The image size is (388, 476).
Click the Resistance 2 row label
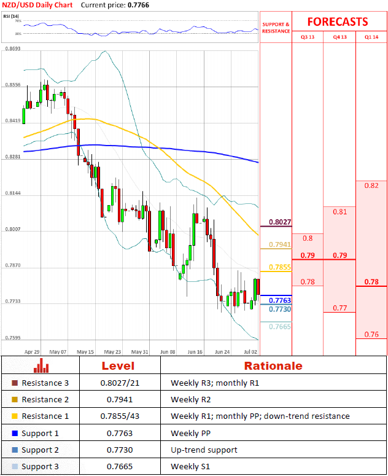pos(45,399)
